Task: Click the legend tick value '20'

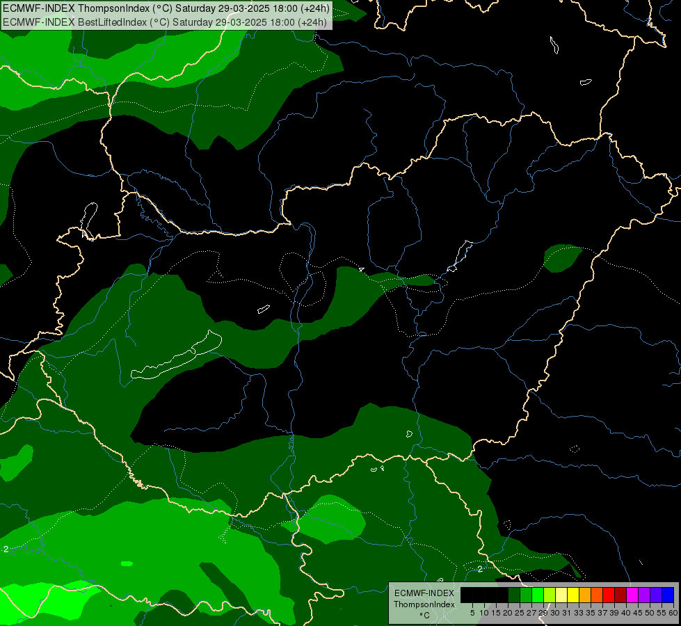Action: [508, 613]
